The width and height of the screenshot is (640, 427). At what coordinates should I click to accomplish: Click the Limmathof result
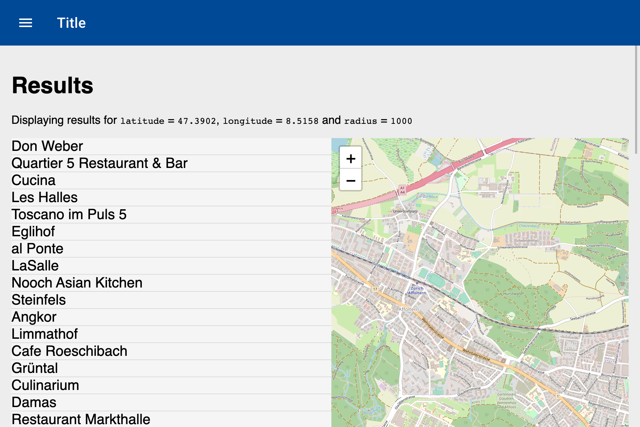[44, 334]
